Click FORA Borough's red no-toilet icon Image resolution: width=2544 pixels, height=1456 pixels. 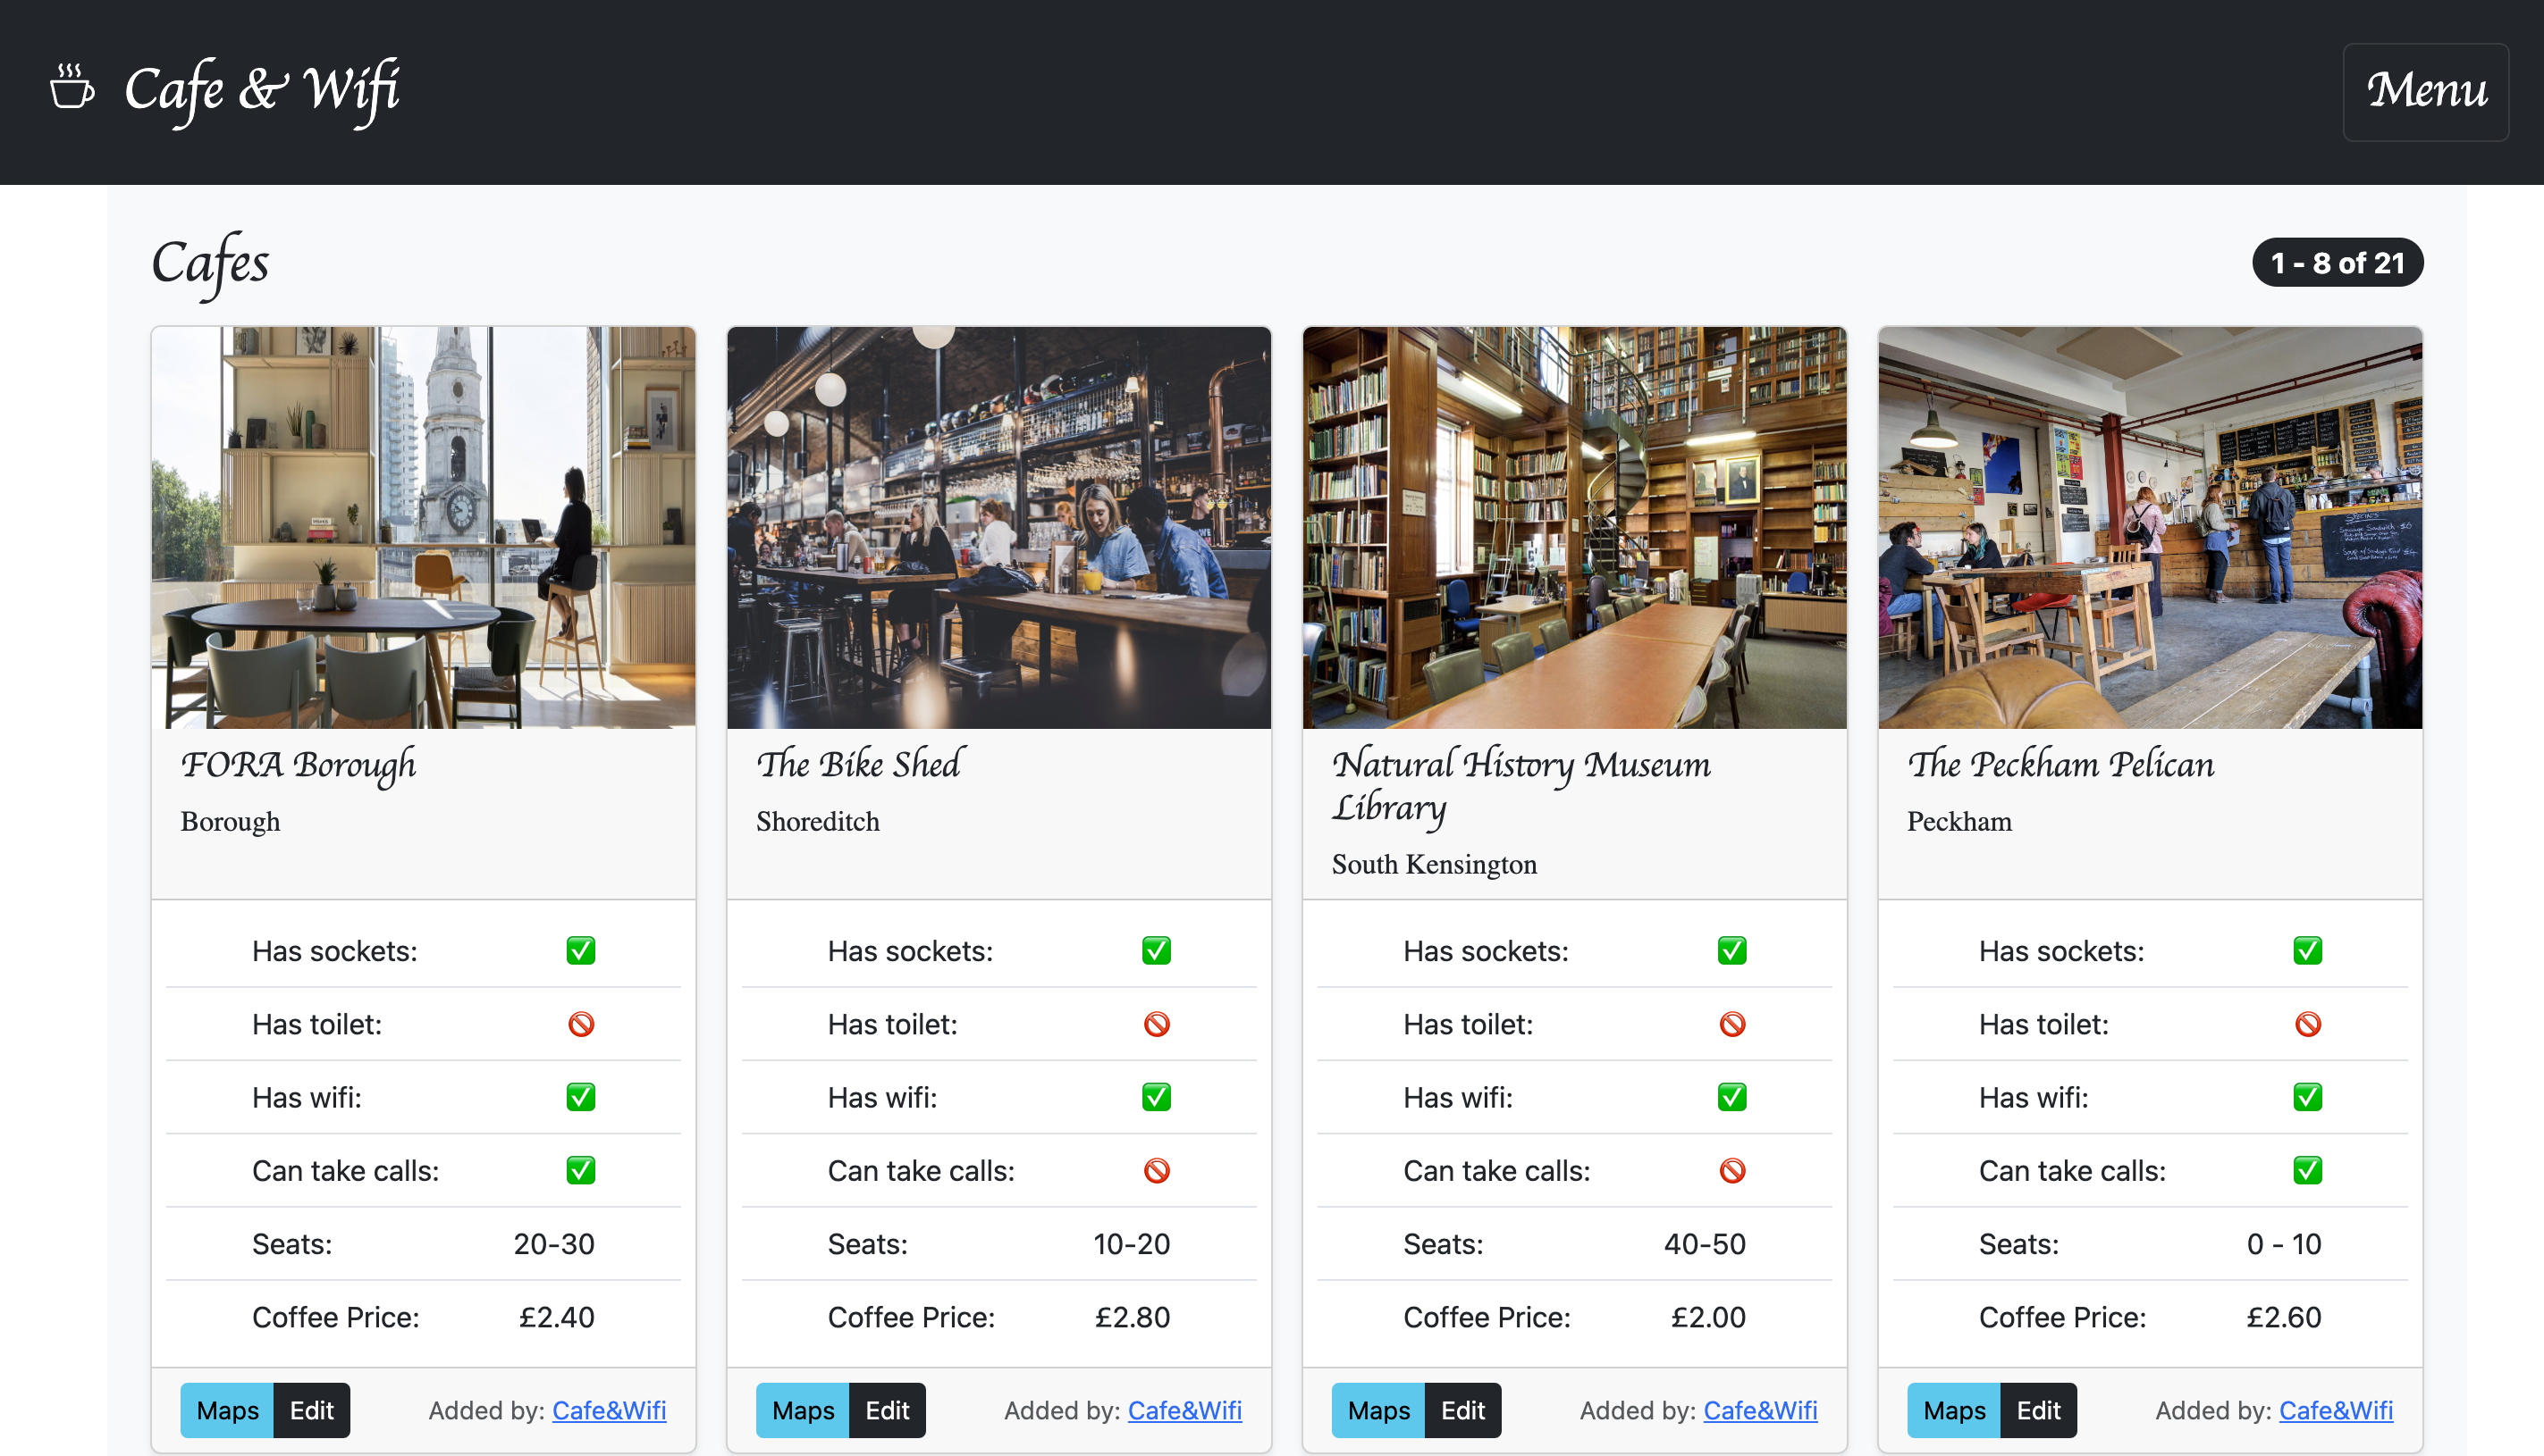pos(580,1024)
